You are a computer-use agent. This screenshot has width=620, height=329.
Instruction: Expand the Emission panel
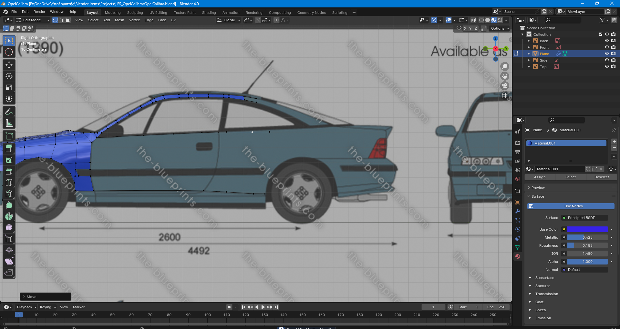(x=543, y=318)
